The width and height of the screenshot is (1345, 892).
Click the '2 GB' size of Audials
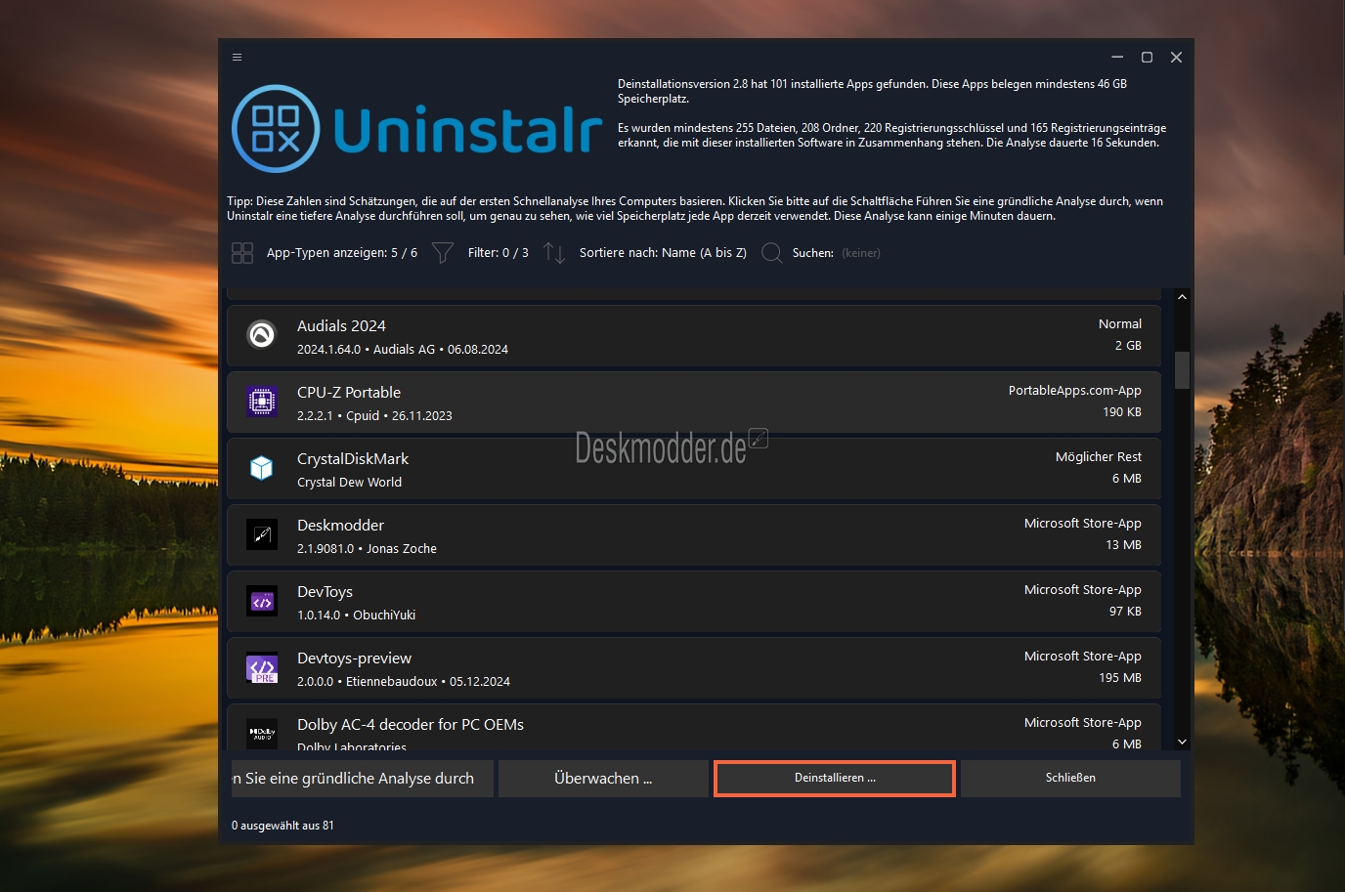[x=1128, y=346]
